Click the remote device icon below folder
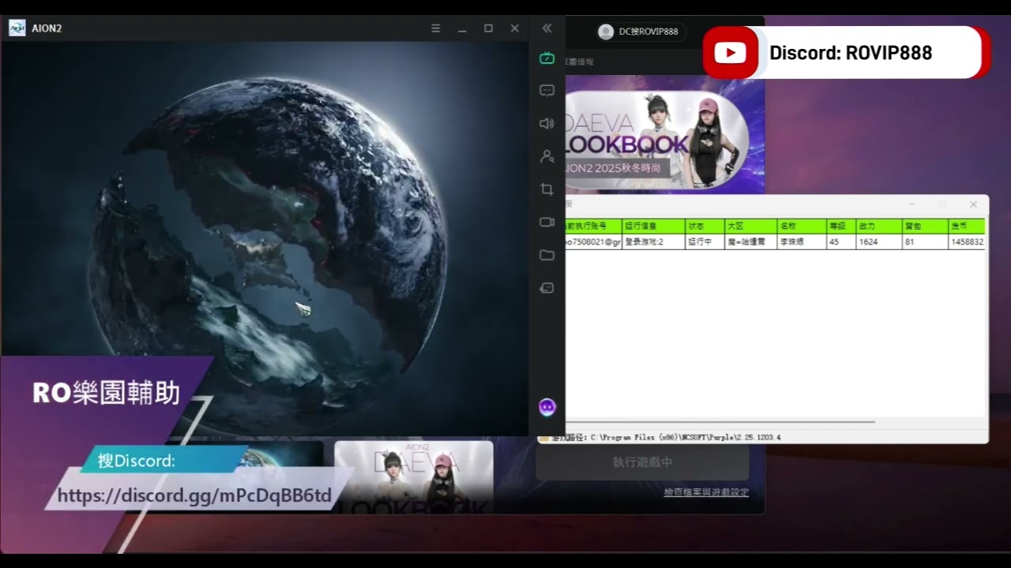The height and width of the screenshot is (568, 1011). (547, 288)
